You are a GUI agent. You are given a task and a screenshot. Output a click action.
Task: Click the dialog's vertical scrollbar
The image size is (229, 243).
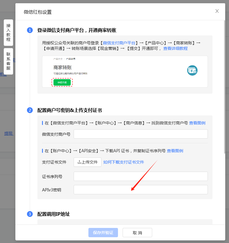pos(224,87)
